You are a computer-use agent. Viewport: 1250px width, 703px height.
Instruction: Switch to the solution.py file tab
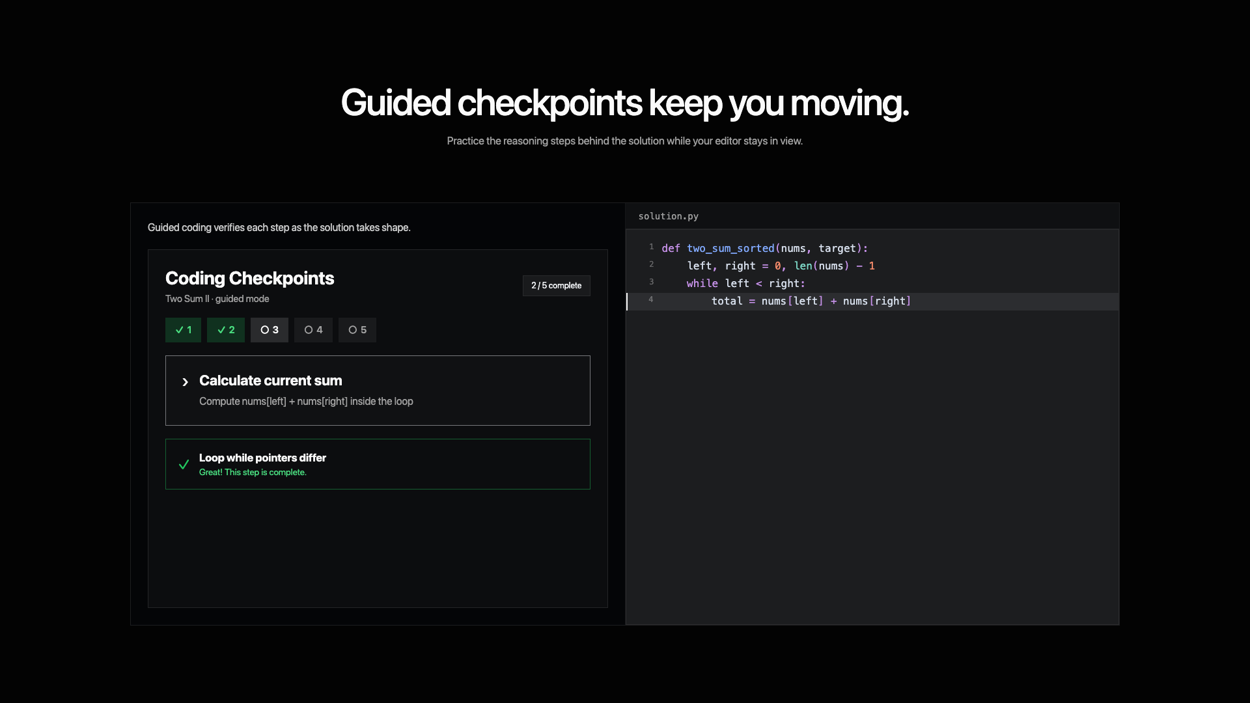668,216
